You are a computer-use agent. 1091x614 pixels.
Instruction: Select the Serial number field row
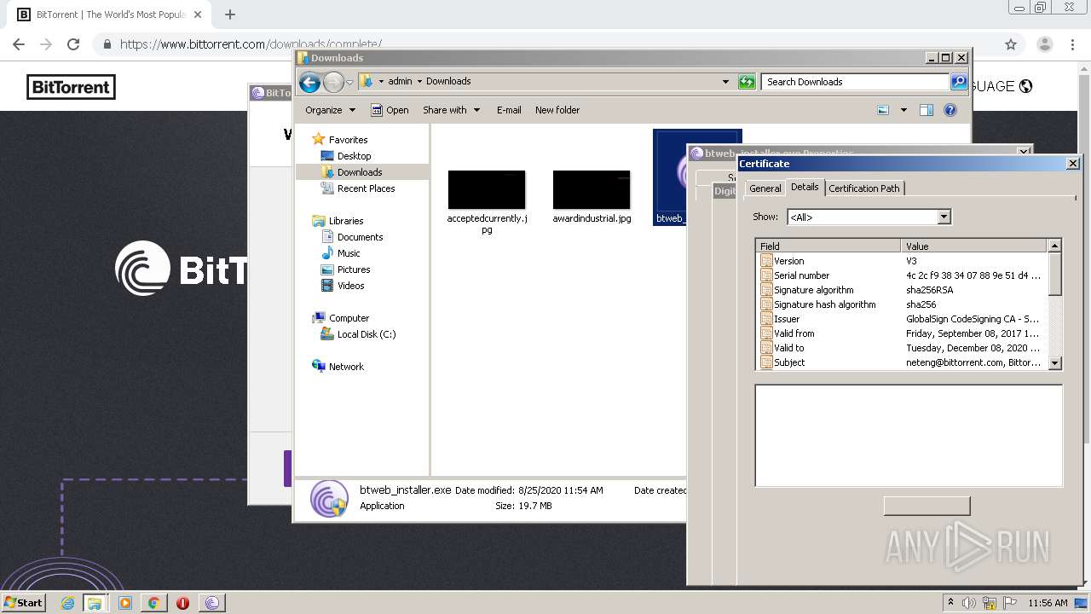903,275
